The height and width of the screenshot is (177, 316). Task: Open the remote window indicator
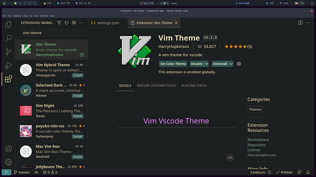pos(6,172)
